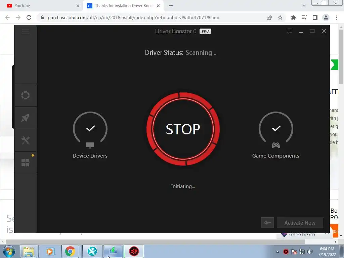View site security lock info
This screenshot has height=258, width=344.
42,17
